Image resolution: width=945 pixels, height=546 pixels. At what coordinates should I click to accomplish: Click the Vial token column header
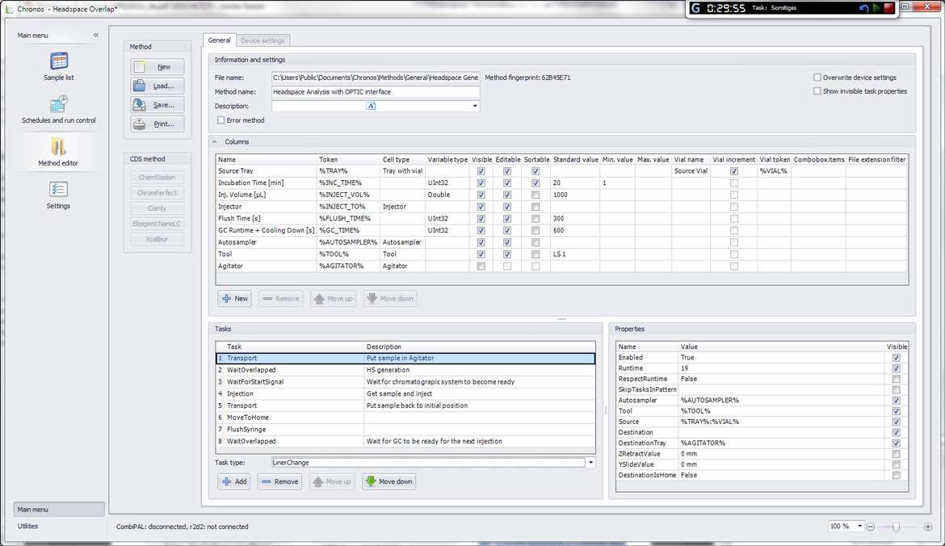[x=775, y=160]
